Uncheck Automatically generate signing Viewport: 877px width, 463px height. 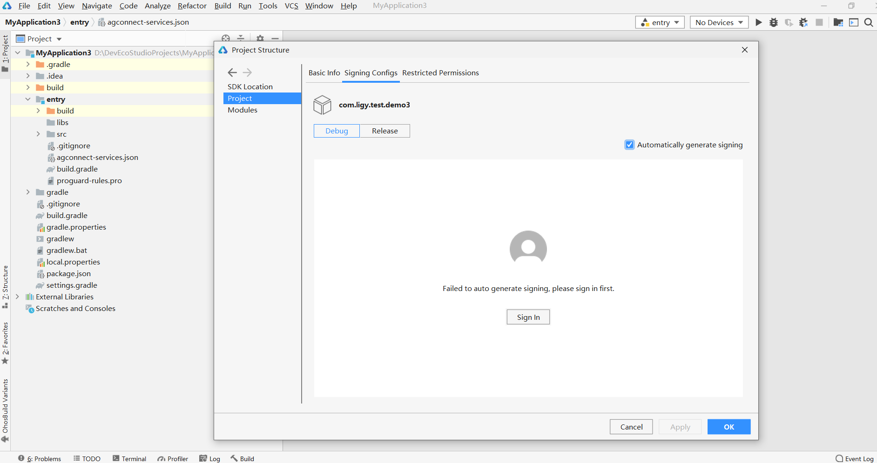[x=629, y=145]
